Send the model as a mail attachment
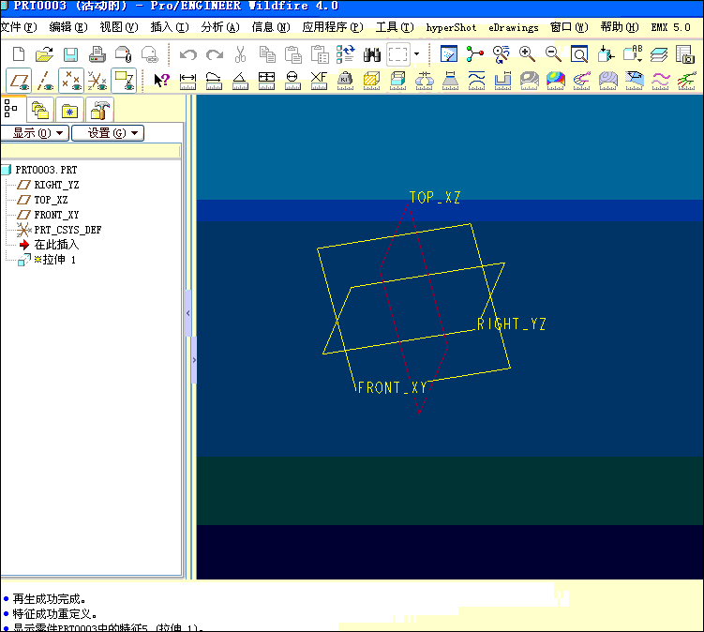704x632 pixels. 123,54
